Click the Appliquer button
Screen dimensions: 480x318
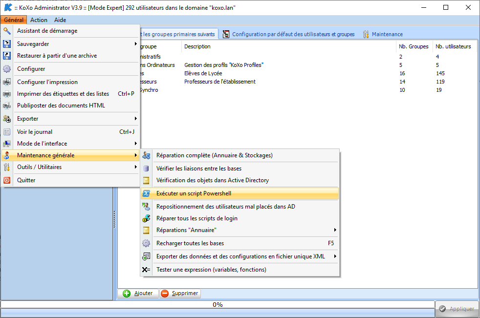click(x=457, y=309)
